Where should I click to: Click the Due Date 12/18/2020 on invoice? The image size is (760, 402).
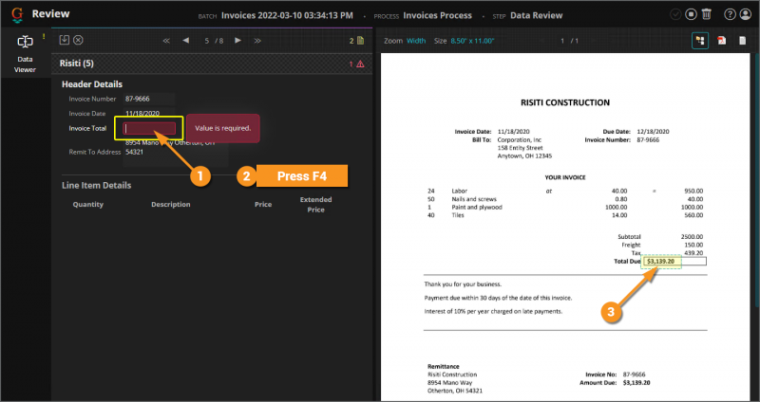click(653, 131)
